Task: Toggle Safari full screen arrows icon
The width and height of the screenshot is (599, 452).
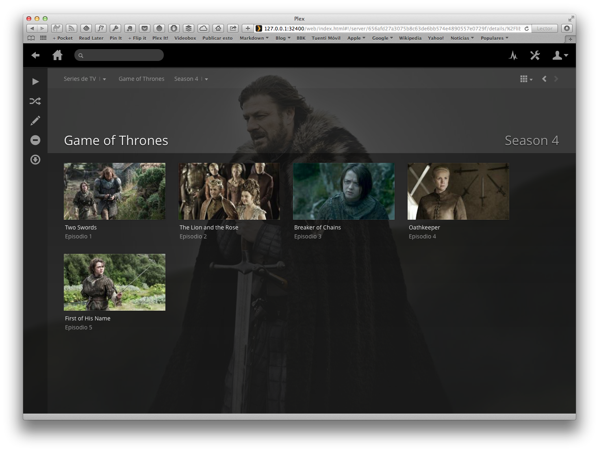Action: pyautogui.click(x=571, y=19)
